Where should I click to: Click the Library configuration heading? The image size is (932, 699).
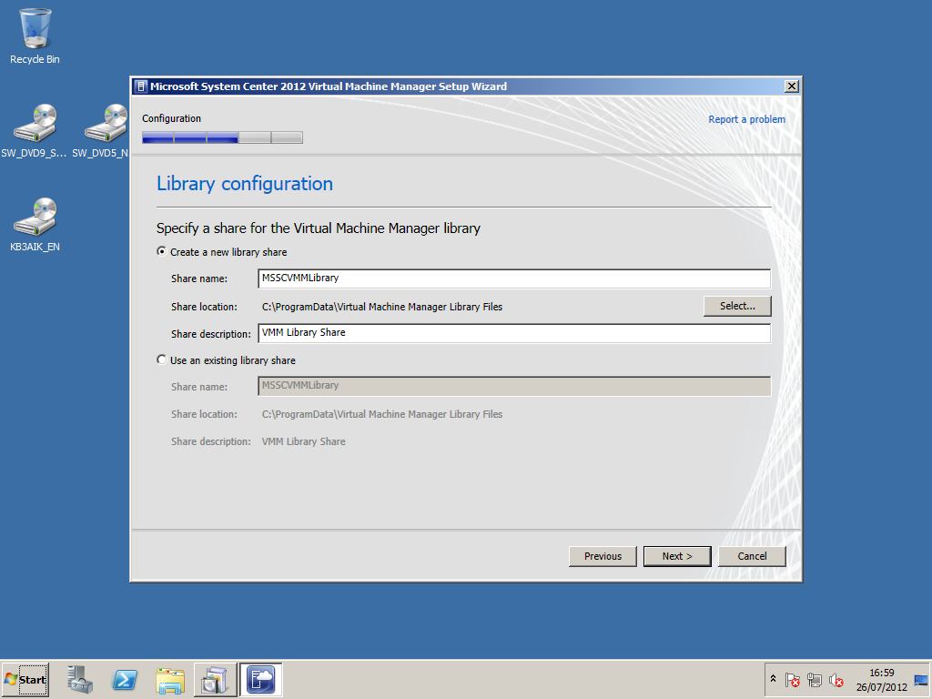[244, 184]
